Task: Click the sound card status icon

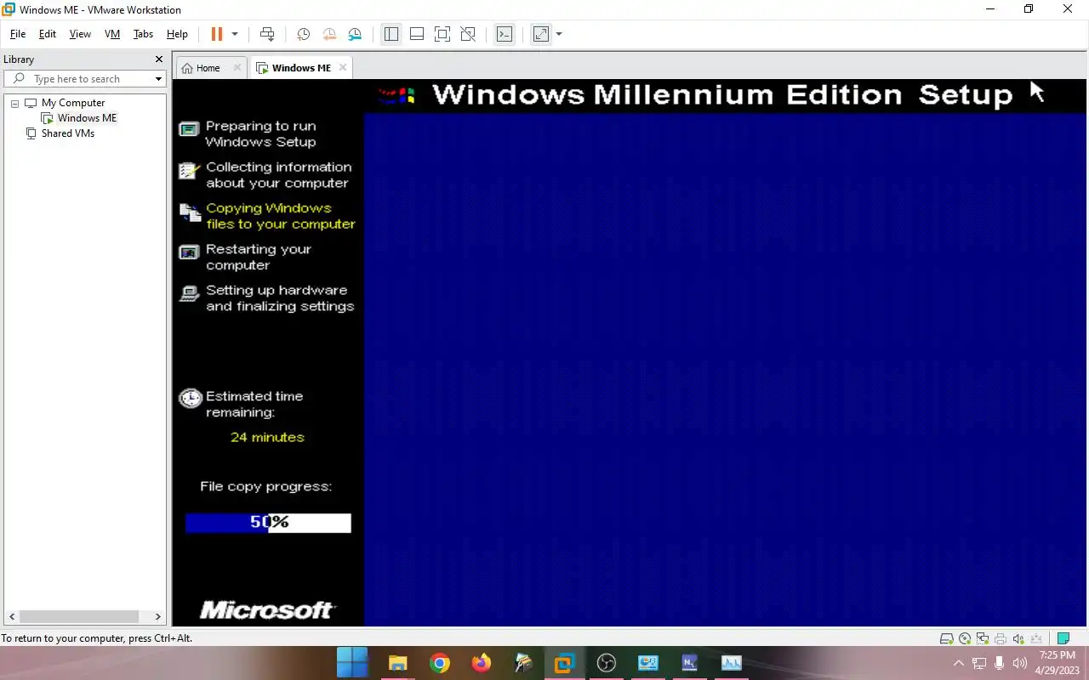Action: point(1018,638)
